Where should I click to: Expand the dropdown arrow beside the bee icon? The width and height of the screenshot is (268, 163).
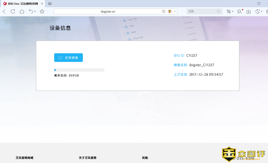[x=175, y=11]
